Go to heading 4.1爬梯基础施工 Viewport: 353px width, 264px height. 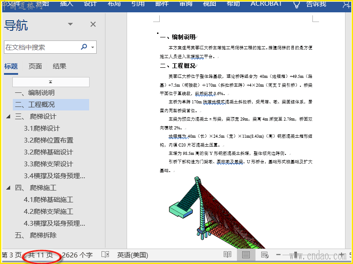tap(49, 200)
